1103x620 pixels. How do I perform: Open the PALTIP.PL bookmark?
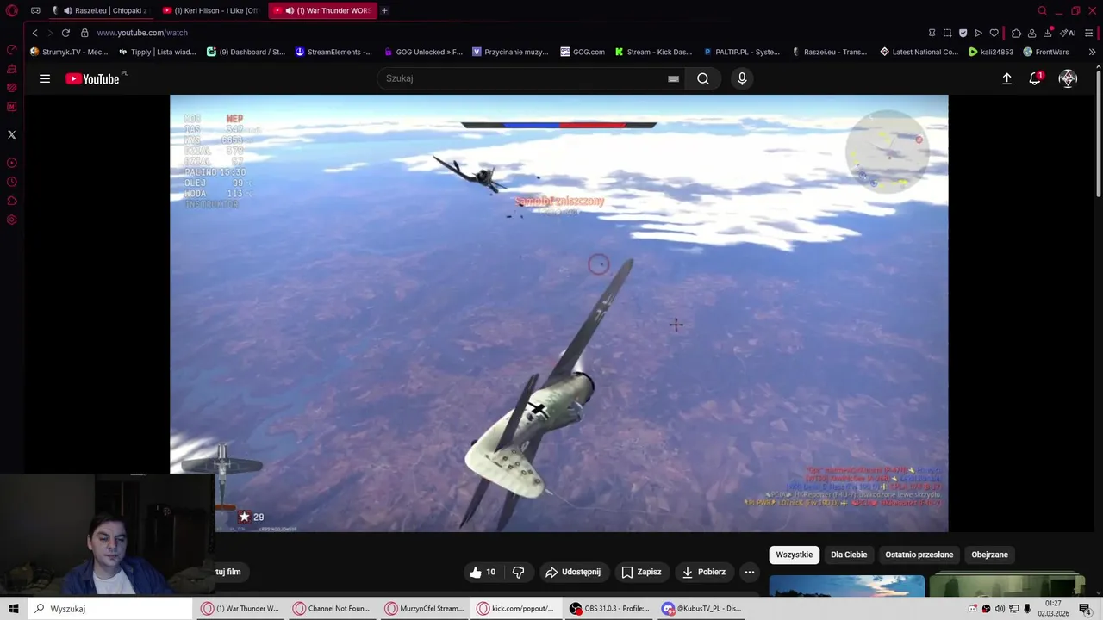coord(741,52)
